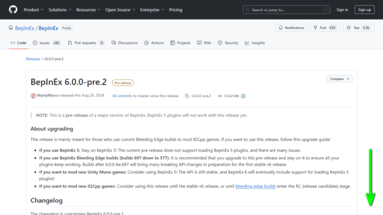Click the green verified checkmark icon

[243, 96]
